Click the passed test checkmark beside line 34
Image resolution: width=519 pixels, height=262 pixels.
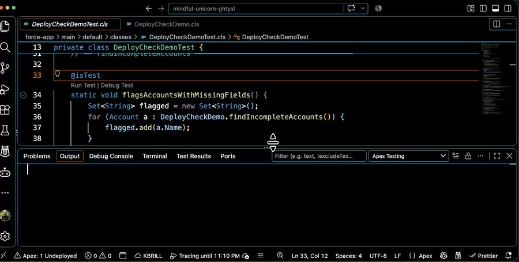tap(23, 95)
